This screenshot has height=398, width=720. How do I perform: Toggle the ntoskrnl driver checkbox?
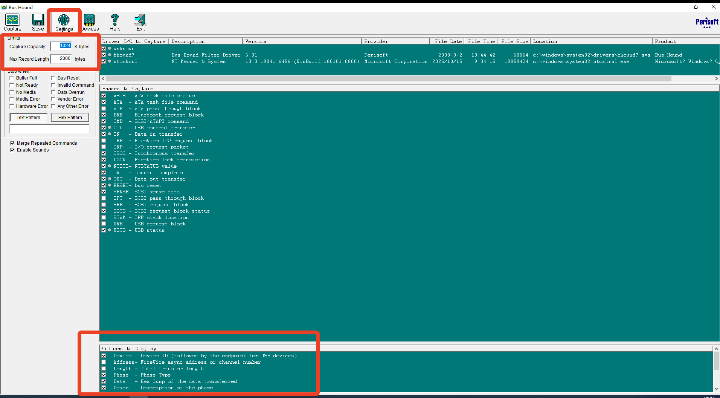click(x=104, y=61)
